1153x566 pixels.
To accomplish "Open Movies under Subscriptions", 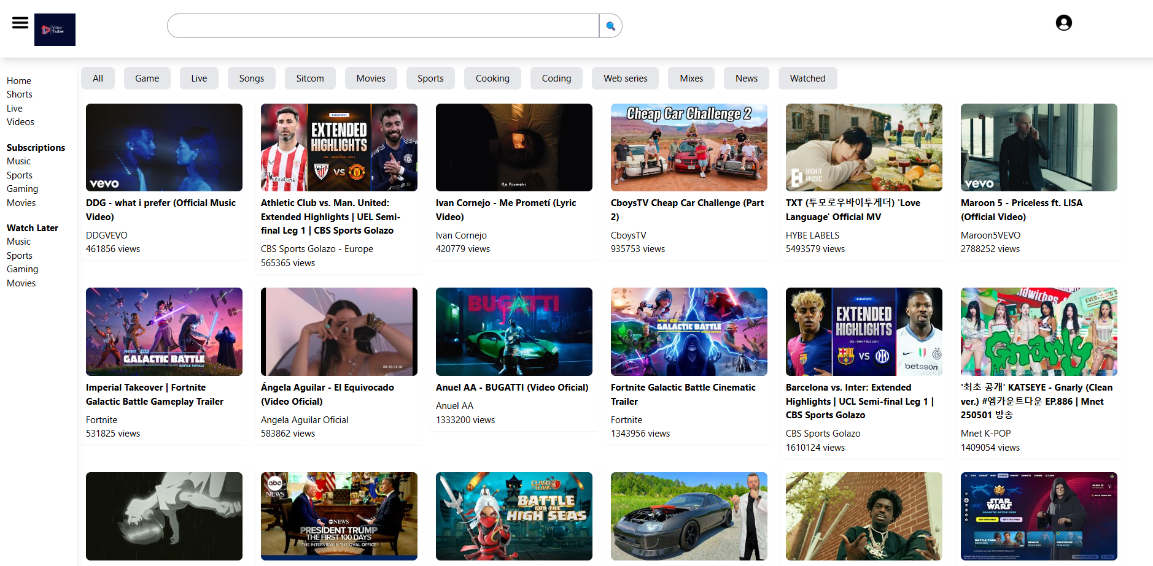I will coord(21,203).
